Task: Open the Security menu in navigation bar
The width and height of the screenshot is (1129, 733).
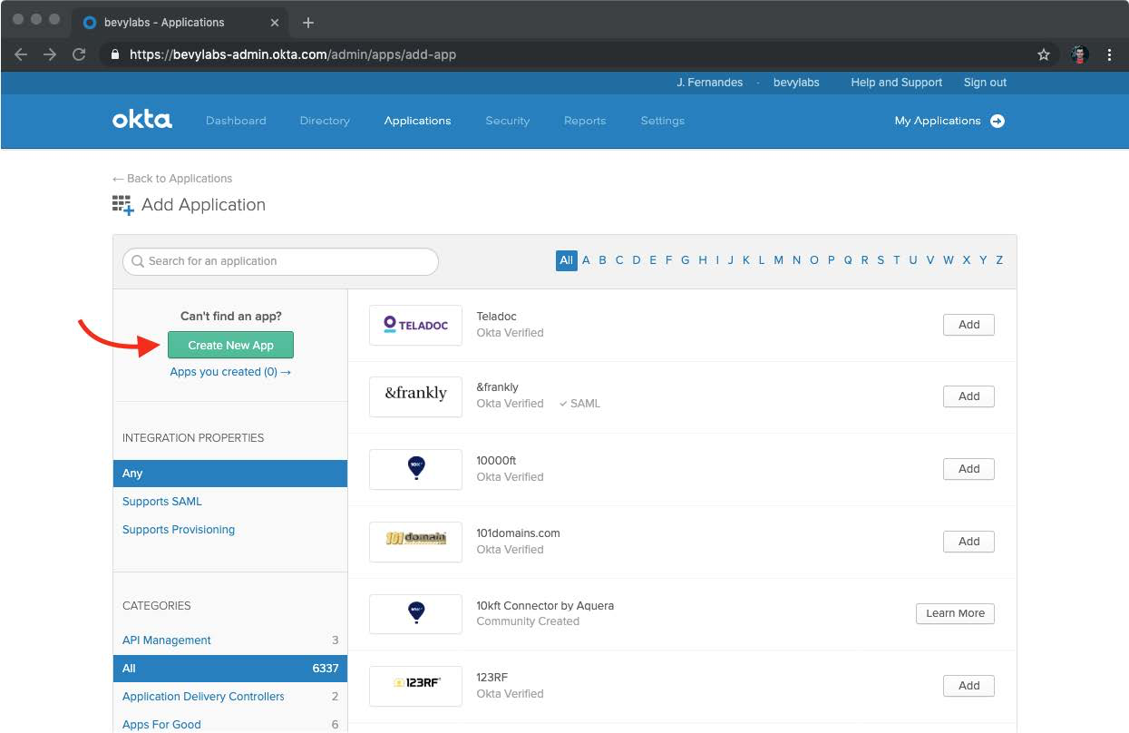Action: pyautogui.click(x=507, y=121)
